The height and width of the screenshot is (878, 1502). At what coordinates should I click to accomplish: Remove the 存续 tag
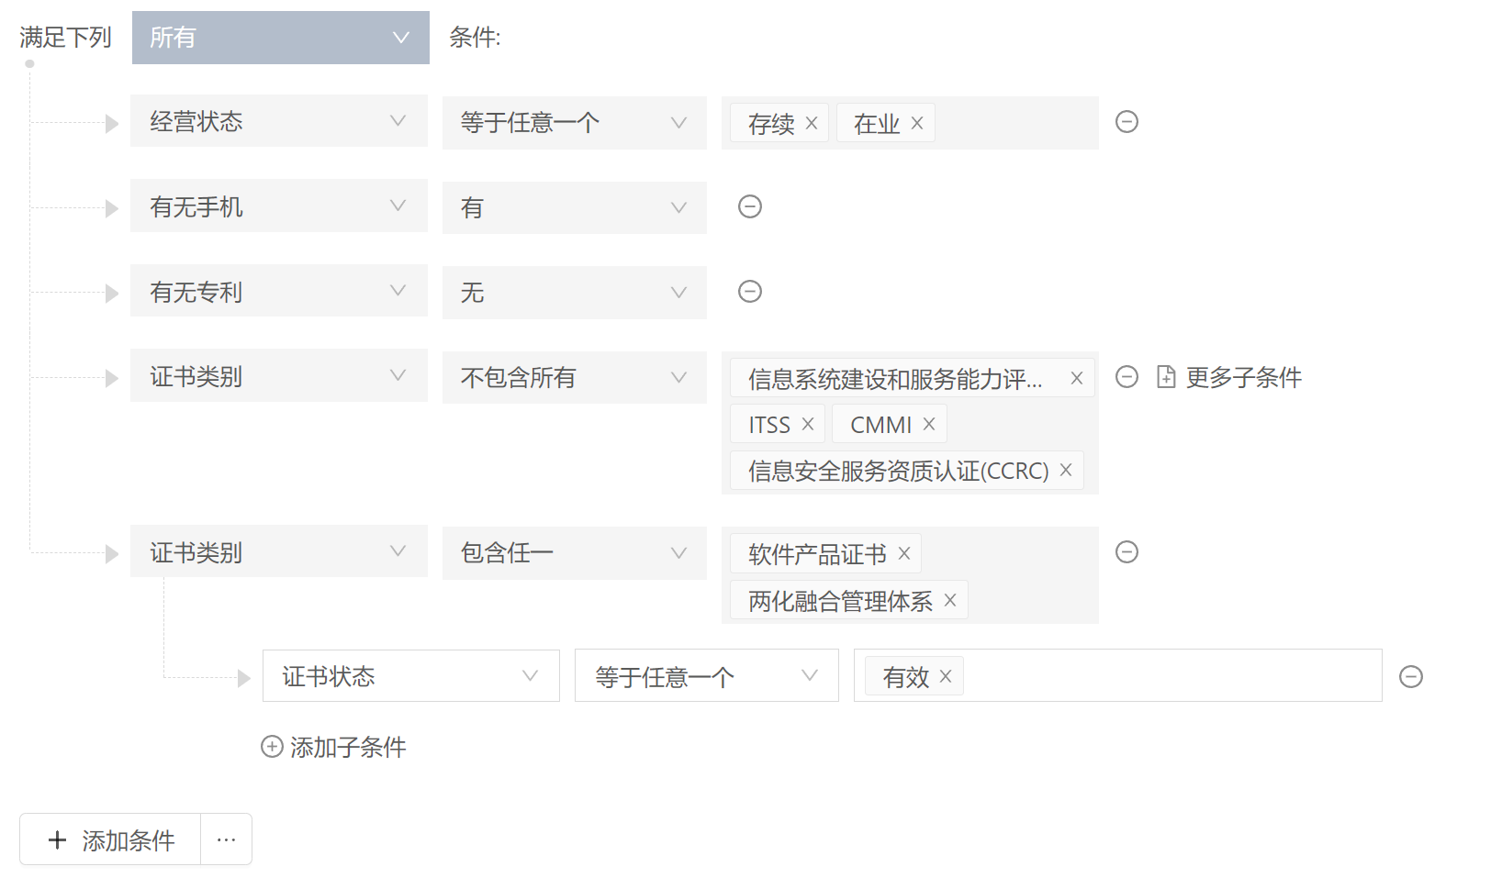812,123
